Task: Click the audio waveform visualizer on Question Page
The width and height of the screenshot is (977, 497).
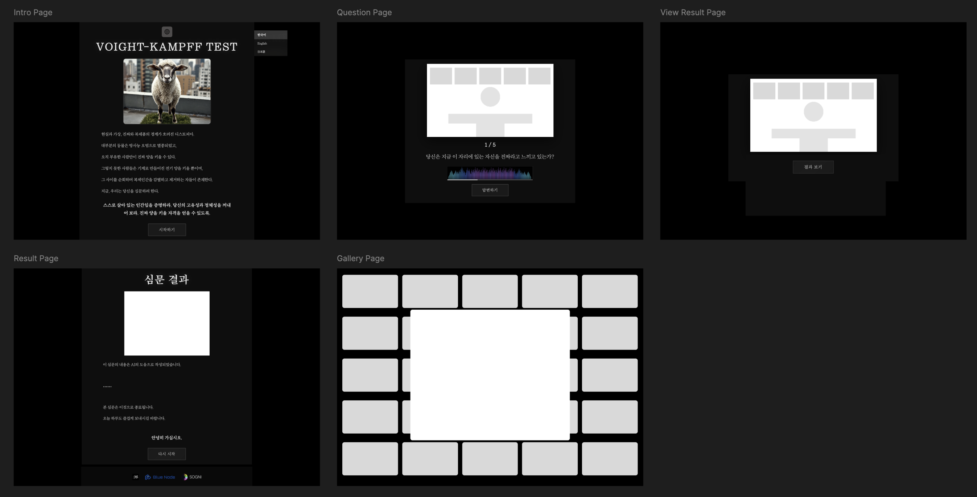Action: pos(490,174)
